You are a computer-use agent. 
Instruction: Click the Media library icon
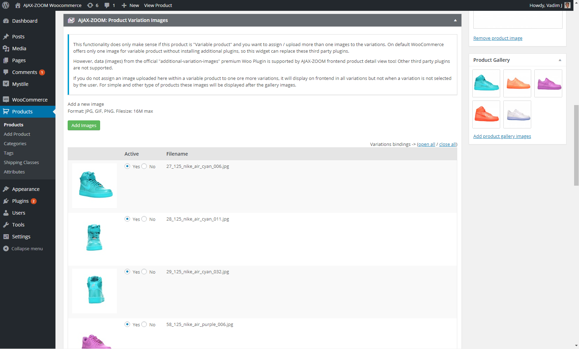coord(6,49)
